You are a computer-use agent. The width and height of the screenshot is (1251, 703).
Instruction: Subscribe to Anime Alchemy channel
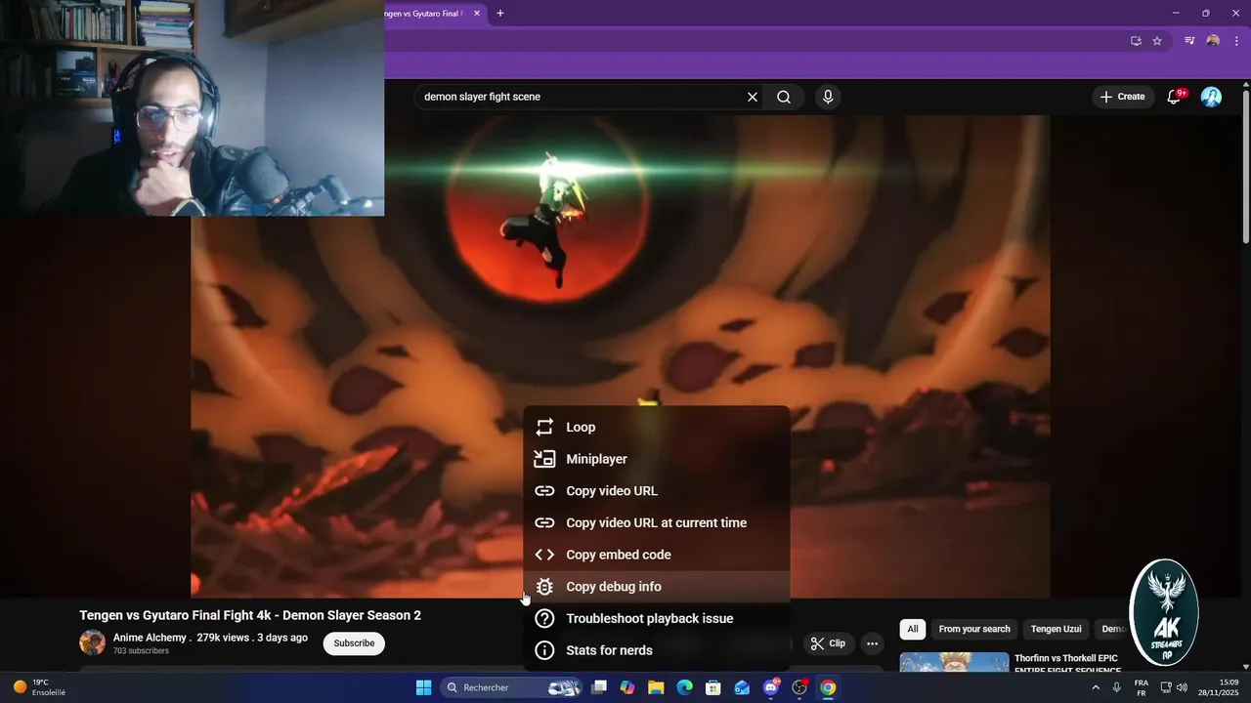click(354, 643)
